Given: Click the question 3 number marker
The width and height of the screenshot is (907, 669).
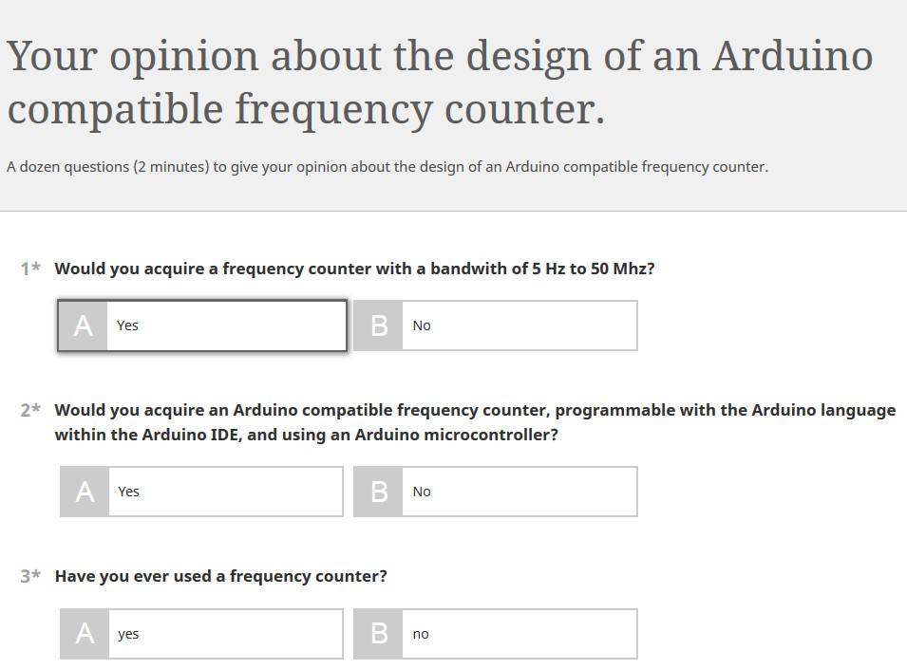Looking at the screenshot, I should tap(30, 576).
